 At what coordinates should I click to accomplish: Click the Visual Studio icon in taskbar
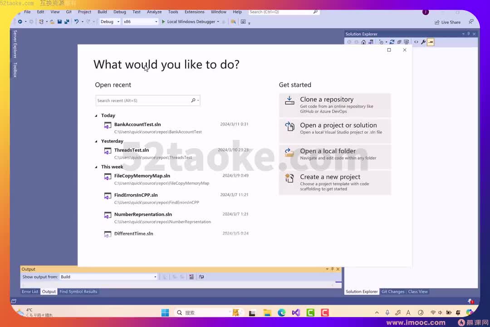tap(296, 312)
